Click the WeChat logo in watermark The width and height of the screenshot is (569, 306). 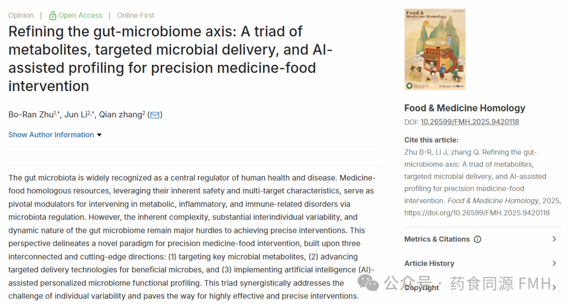368,283
